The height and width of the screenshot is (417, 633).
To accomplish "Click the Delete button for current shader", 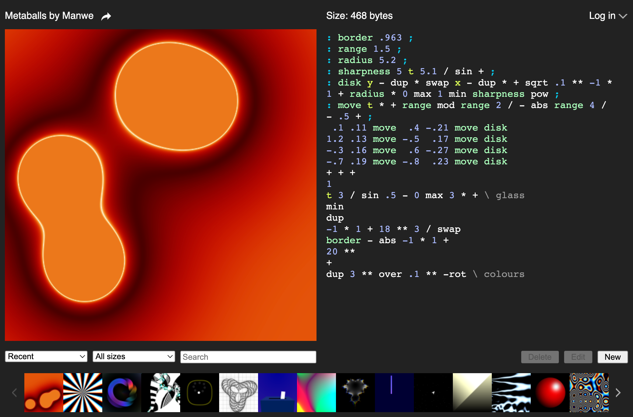I will click(x=540, y=357).
